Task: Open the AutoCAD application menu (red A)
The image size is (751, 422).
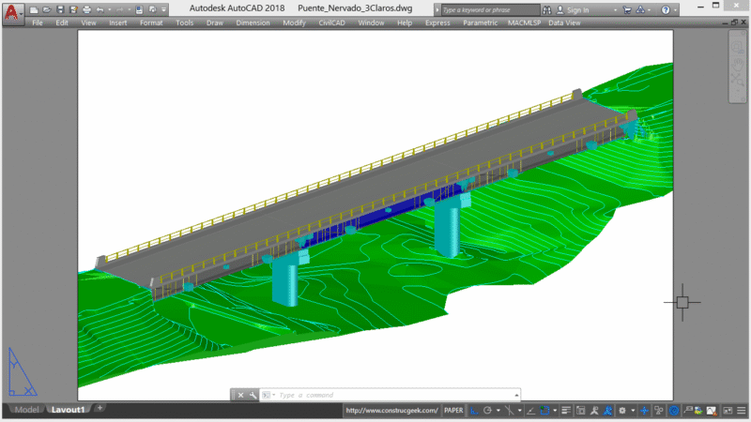Action: tap(12, 12)
